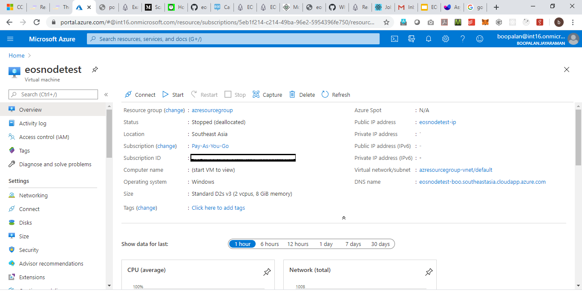Viewport: 582px width, 292px height.
Task: Click the resource menu search box
Action: (x=53, y=95)
